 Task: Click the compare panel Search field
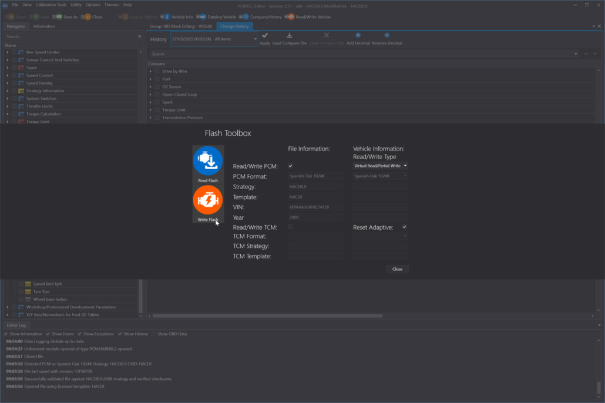(361, 54)
